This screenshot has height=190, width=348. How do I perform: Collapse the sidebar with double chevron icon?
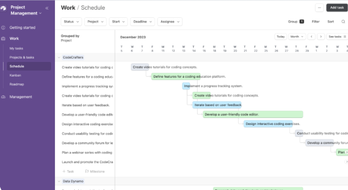click(x=47, y=8)
